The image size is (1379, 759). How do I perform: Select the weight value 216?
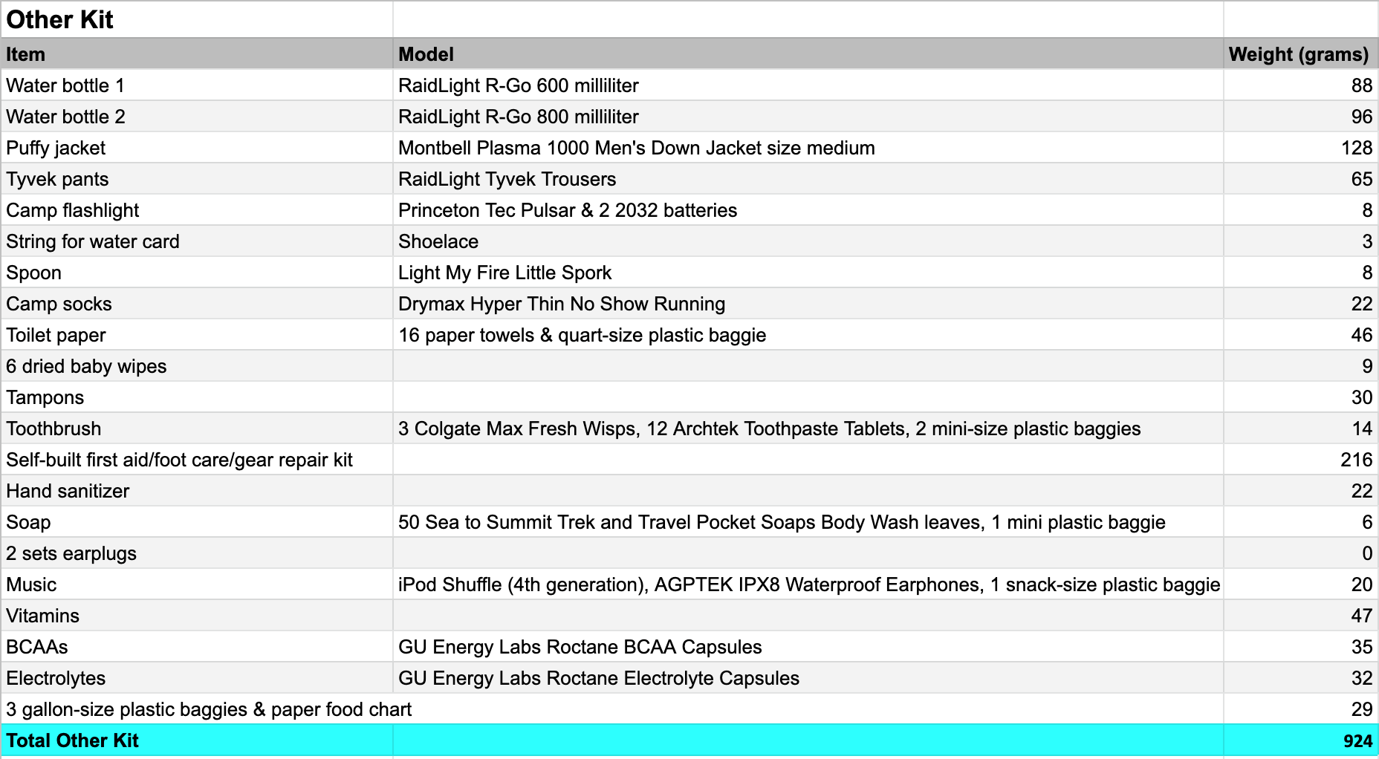[1300, 460]
